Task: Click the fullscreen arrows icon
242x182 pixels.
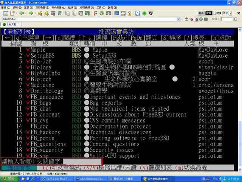Action: pos(109,13)
